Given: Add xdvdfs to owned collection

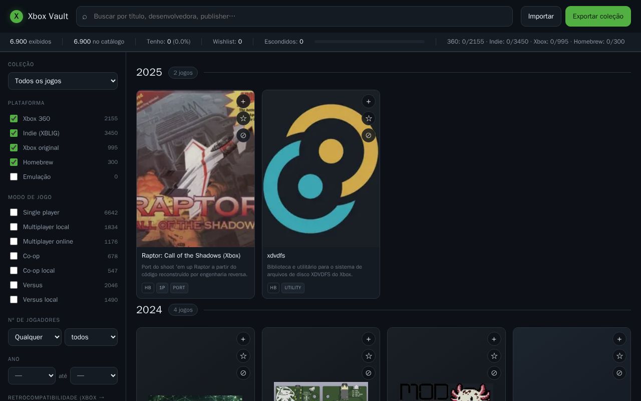Looking at the screenshot, I should pos(369,102).
